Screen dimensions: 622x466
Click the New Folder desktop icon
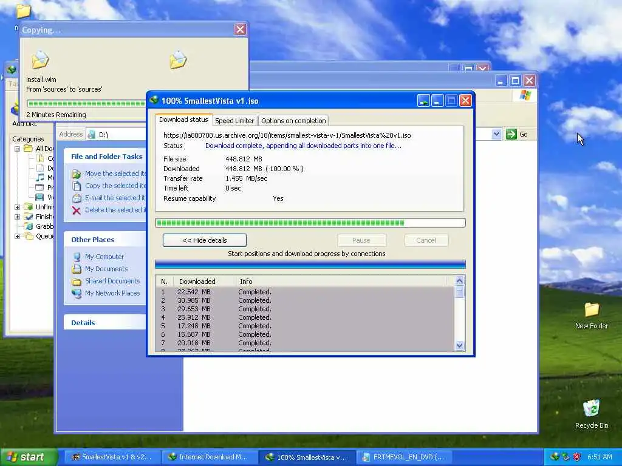tap(592, 316)
